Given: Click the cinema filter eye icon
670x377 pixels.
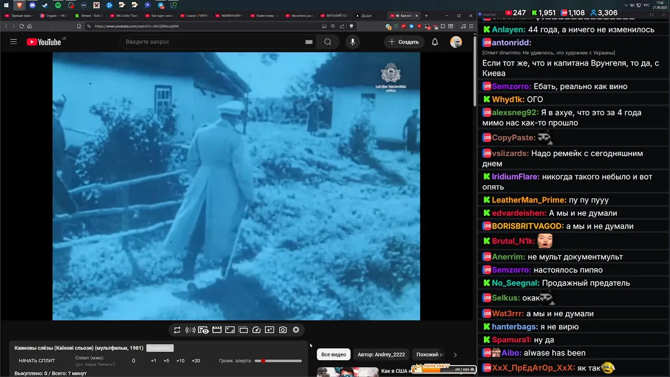Looking at the screenshot, I should [203, 330].
